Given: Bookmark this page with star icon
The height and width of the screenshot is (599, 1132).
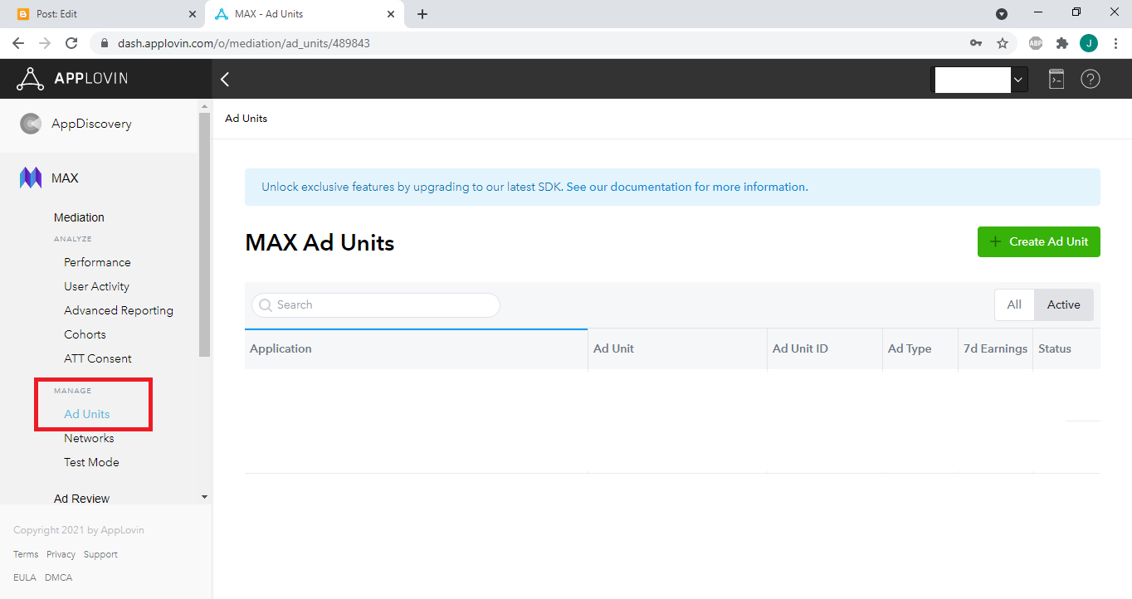Looking at the screenshot, I should pos(1003,43).
